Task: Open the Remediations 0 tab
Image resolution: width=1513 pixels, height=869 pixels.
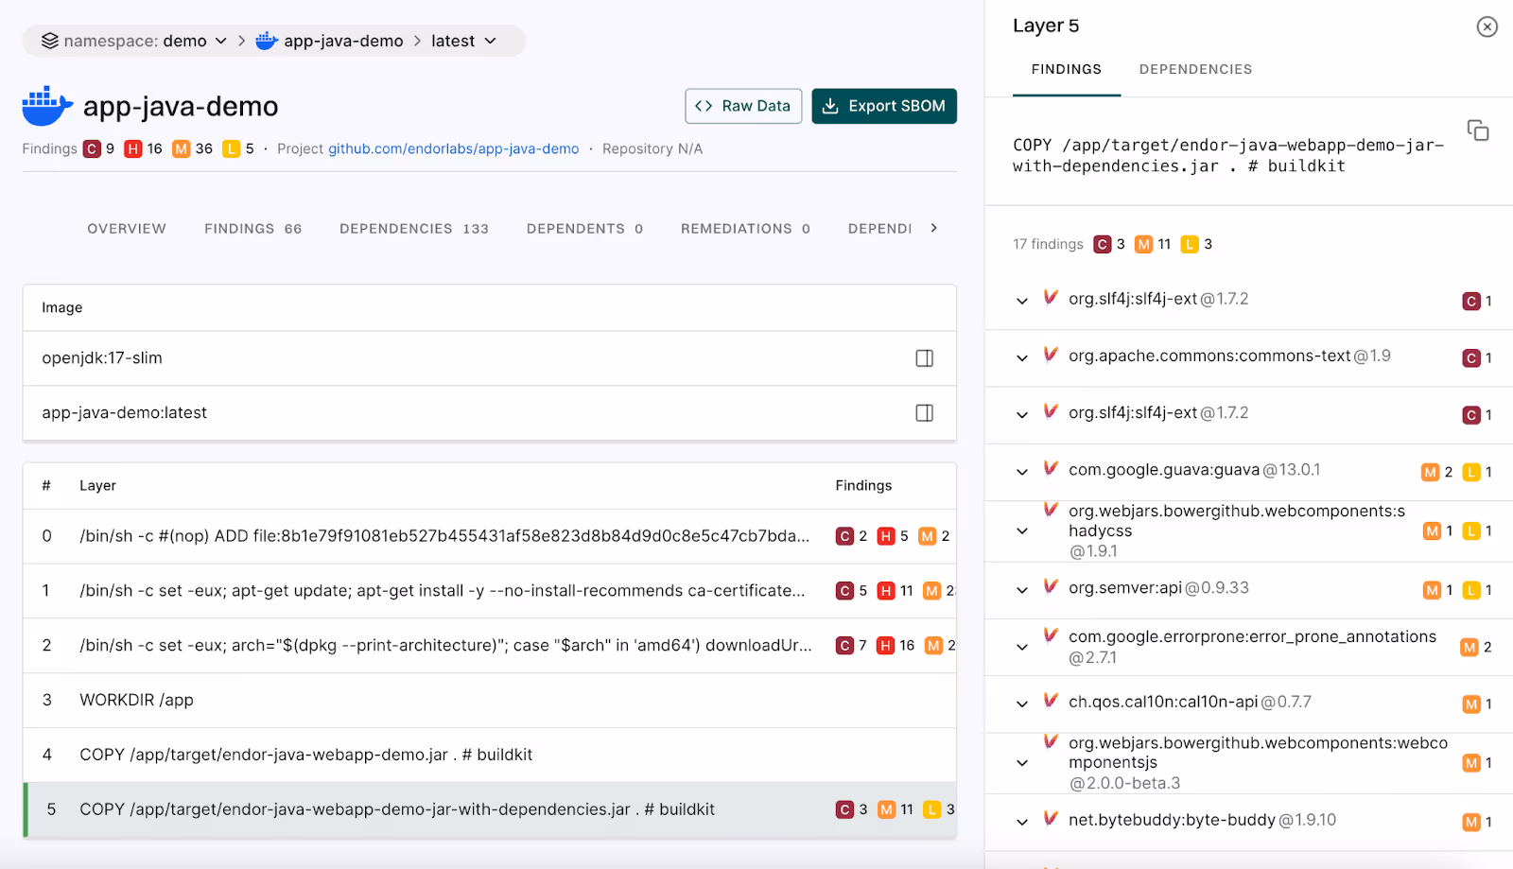Action: (x=746, y=229)
